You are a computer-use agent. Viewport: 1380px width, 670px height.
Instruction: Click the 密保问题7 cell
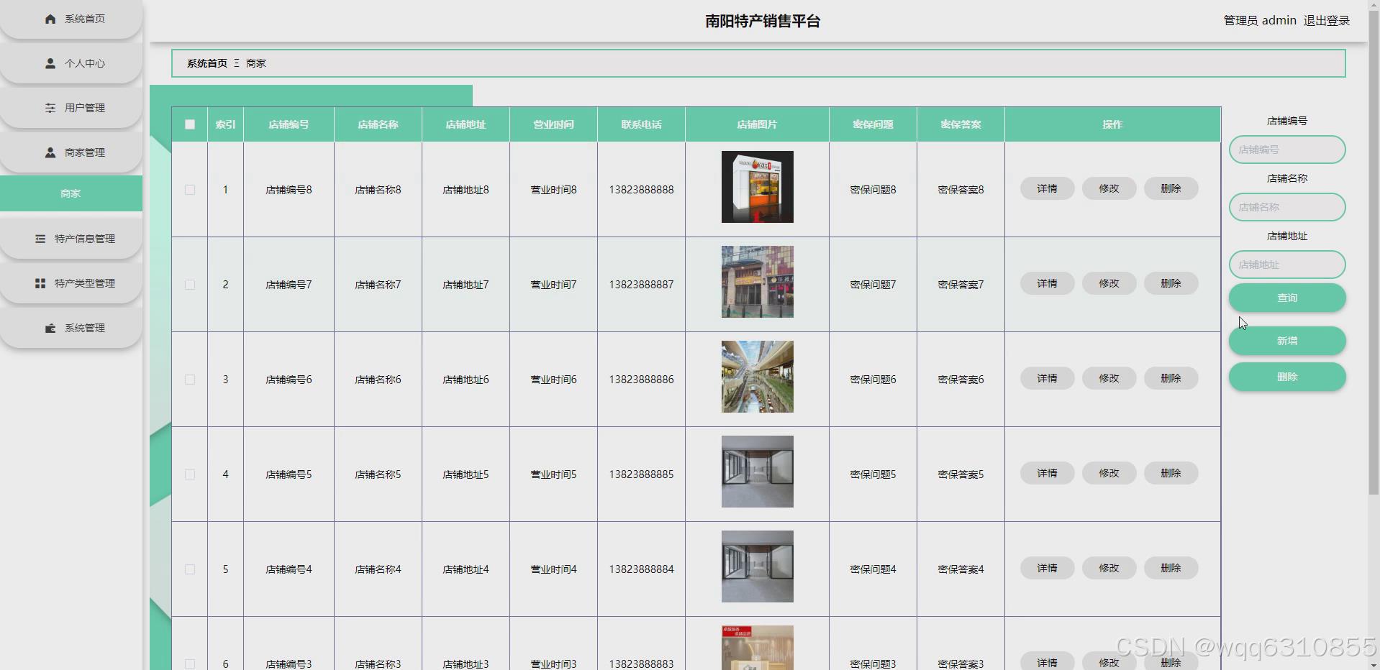coord(873,285)
